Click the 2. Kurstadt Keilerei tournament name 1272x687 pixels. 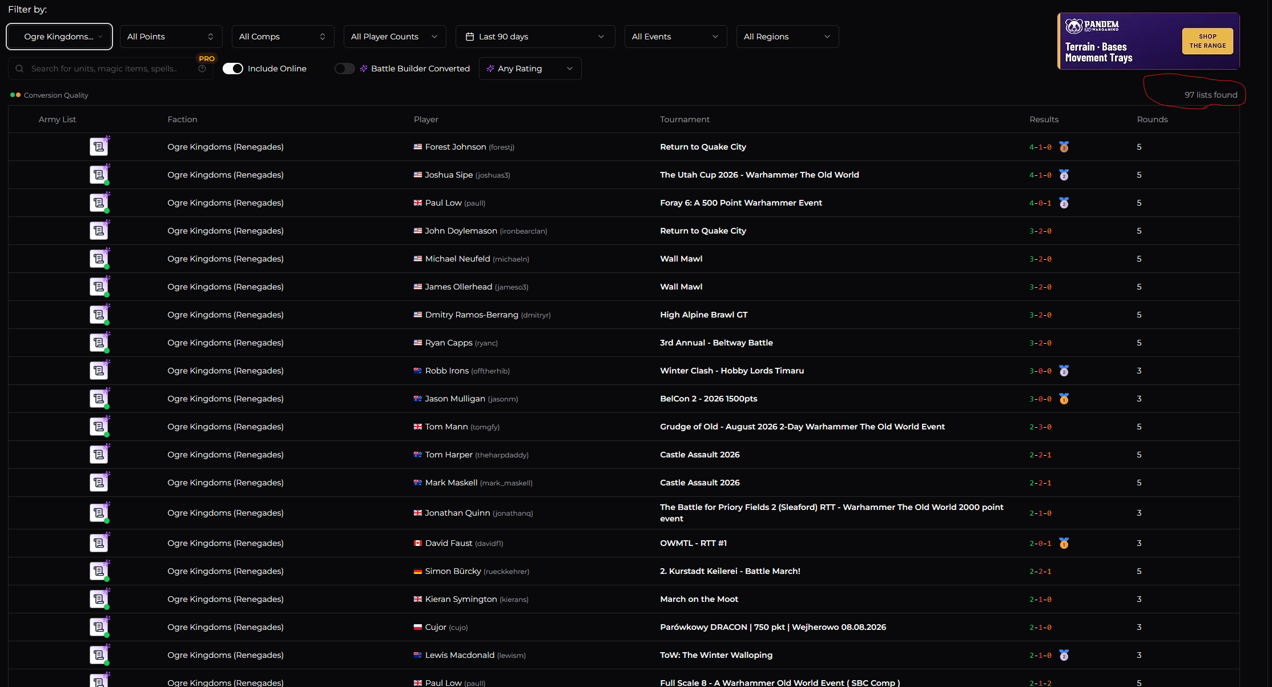tap(730, 571)
